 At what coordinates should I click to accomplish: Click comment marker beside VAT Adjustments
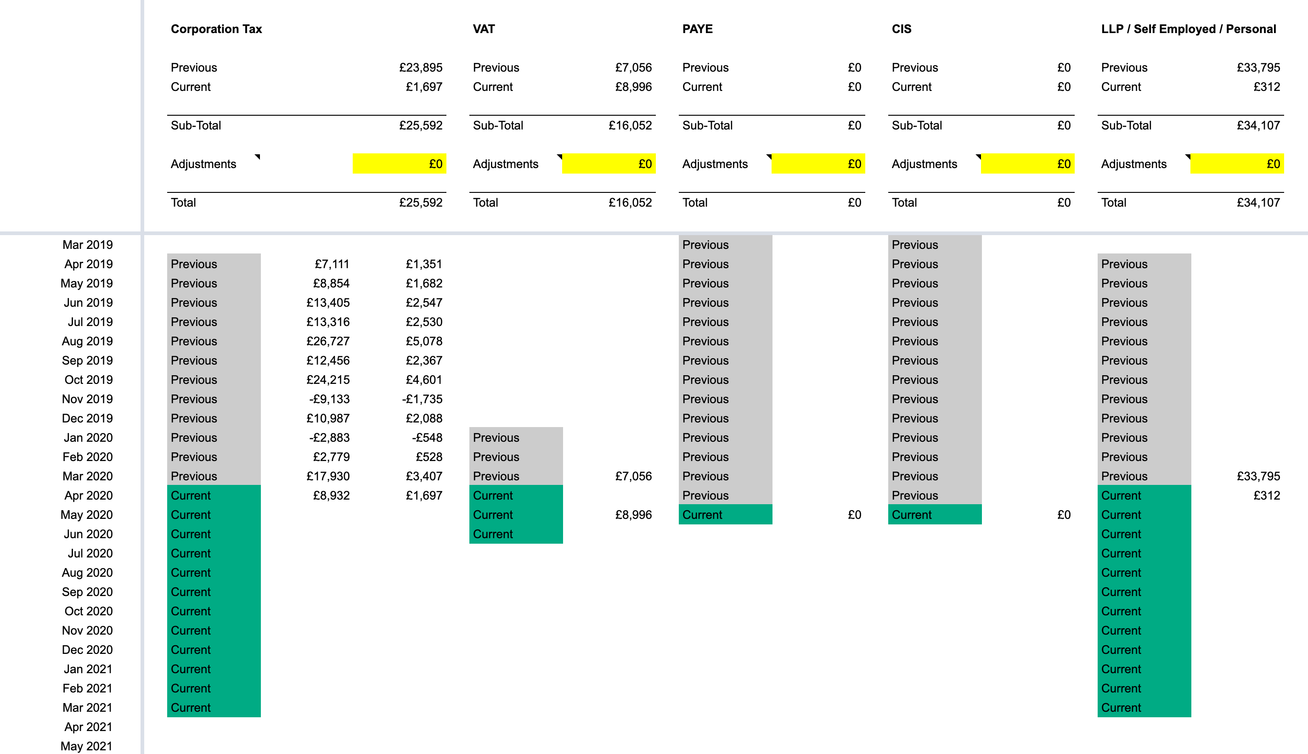[560, 157]
